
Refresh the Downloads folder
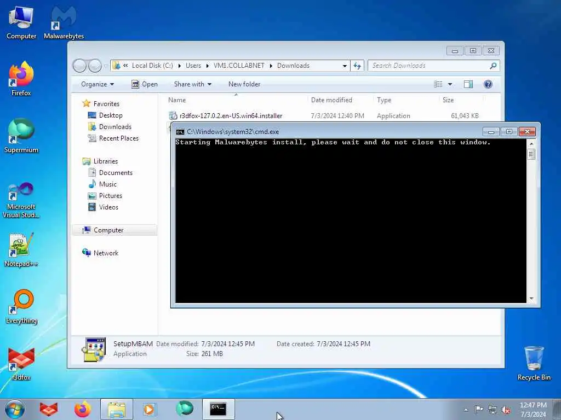click(x=357, y=66)
